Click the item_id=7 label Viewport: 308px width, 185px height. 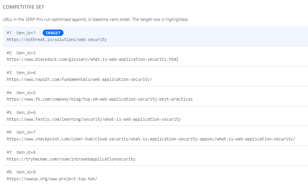click(x=26, y=133)
